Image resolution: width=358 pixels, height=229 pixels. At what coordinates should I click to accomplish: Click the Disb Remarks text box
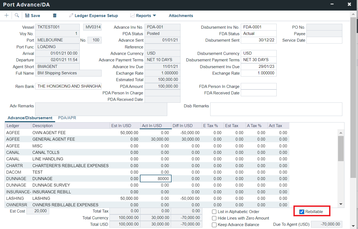[276, 109]
